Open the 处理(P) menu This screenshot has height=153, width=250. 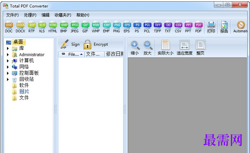tap(30, 15)
